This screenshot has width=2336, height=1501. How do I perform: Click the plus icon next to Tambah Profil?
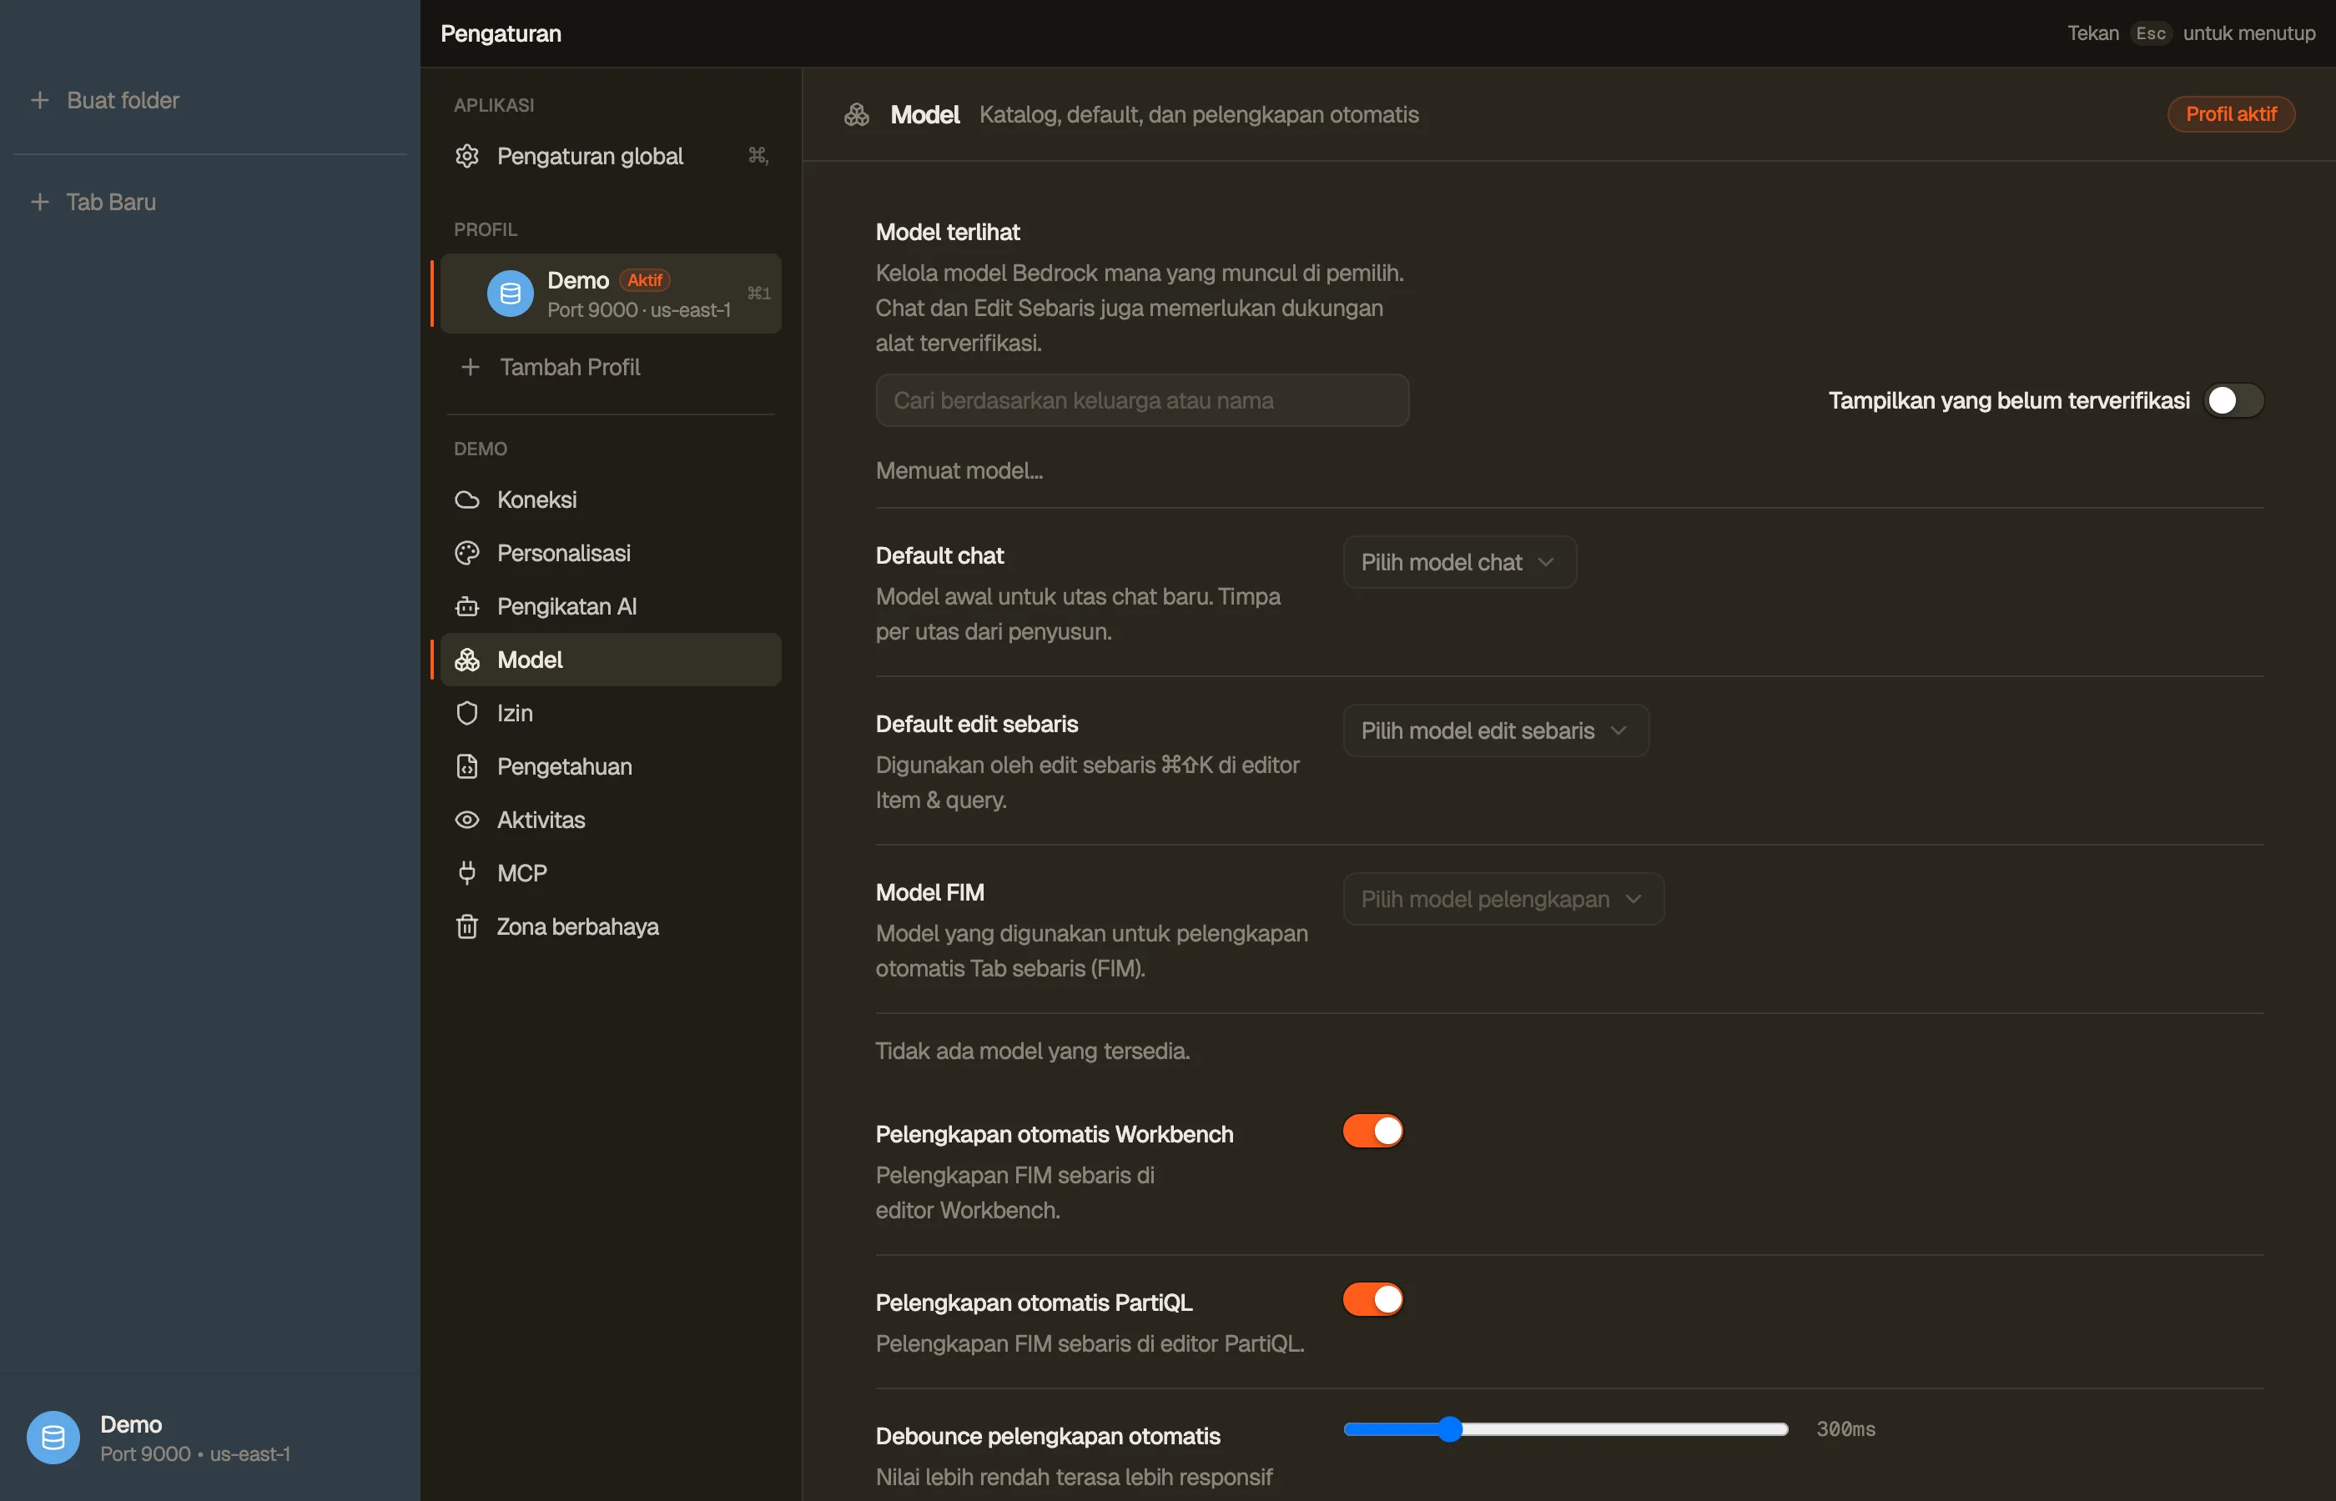(x=470, y=368)
